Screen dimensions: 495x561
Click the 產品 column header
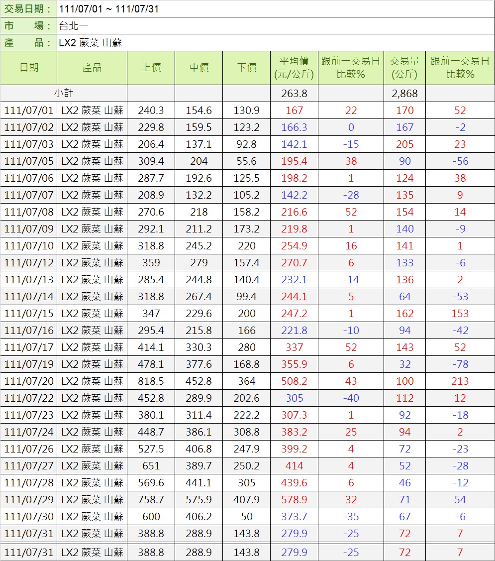[92, 68]
